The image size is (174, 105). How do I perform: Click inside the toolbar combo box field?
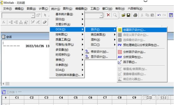tap(17, 15)
